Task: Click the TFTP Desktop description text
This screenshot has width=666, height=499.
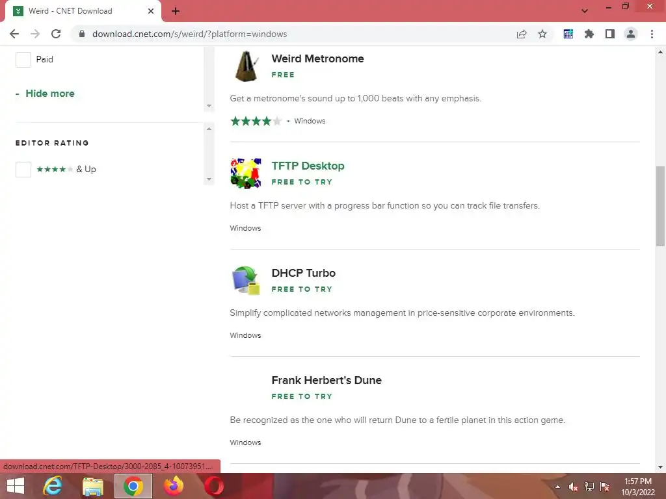Action: 385,206
